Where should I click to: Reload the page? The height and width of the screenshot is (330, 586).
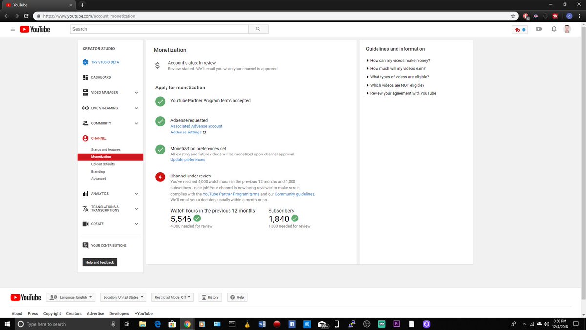[x=26, y=16]
